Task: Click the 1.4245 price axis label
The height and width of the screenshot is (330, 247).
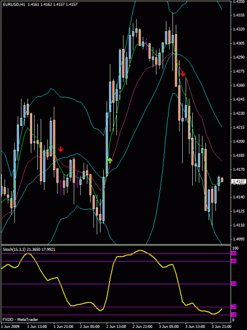Action: tap(239, 99)
